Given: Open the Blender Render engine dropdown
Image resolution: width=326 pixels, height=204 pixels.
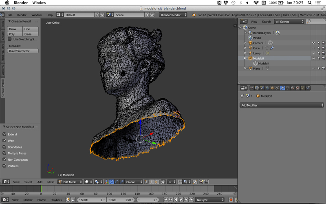Looking at the screenshot, I should [173, 15].
